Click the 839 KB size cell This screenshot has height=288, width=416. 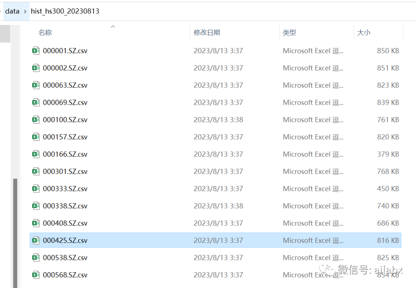click(x=388, y=102)
